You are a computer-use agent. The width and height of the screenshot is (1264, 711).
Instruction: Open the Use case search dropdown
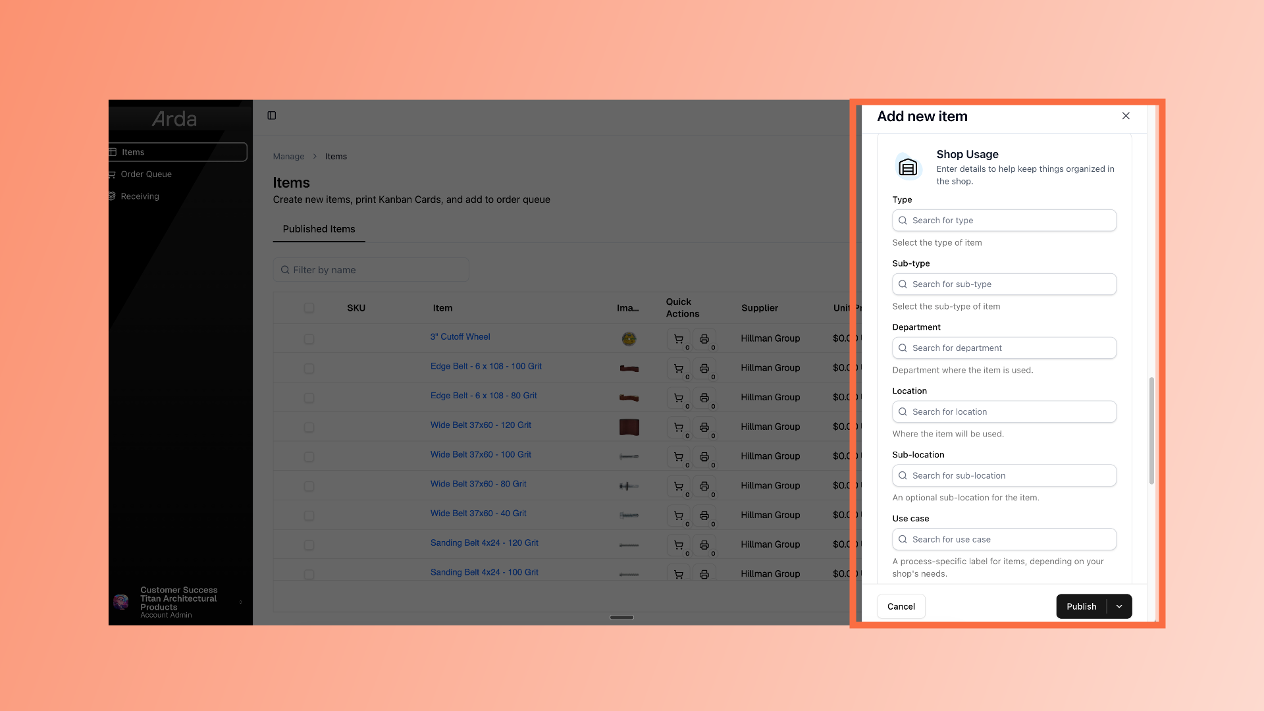coord(1004,540)
